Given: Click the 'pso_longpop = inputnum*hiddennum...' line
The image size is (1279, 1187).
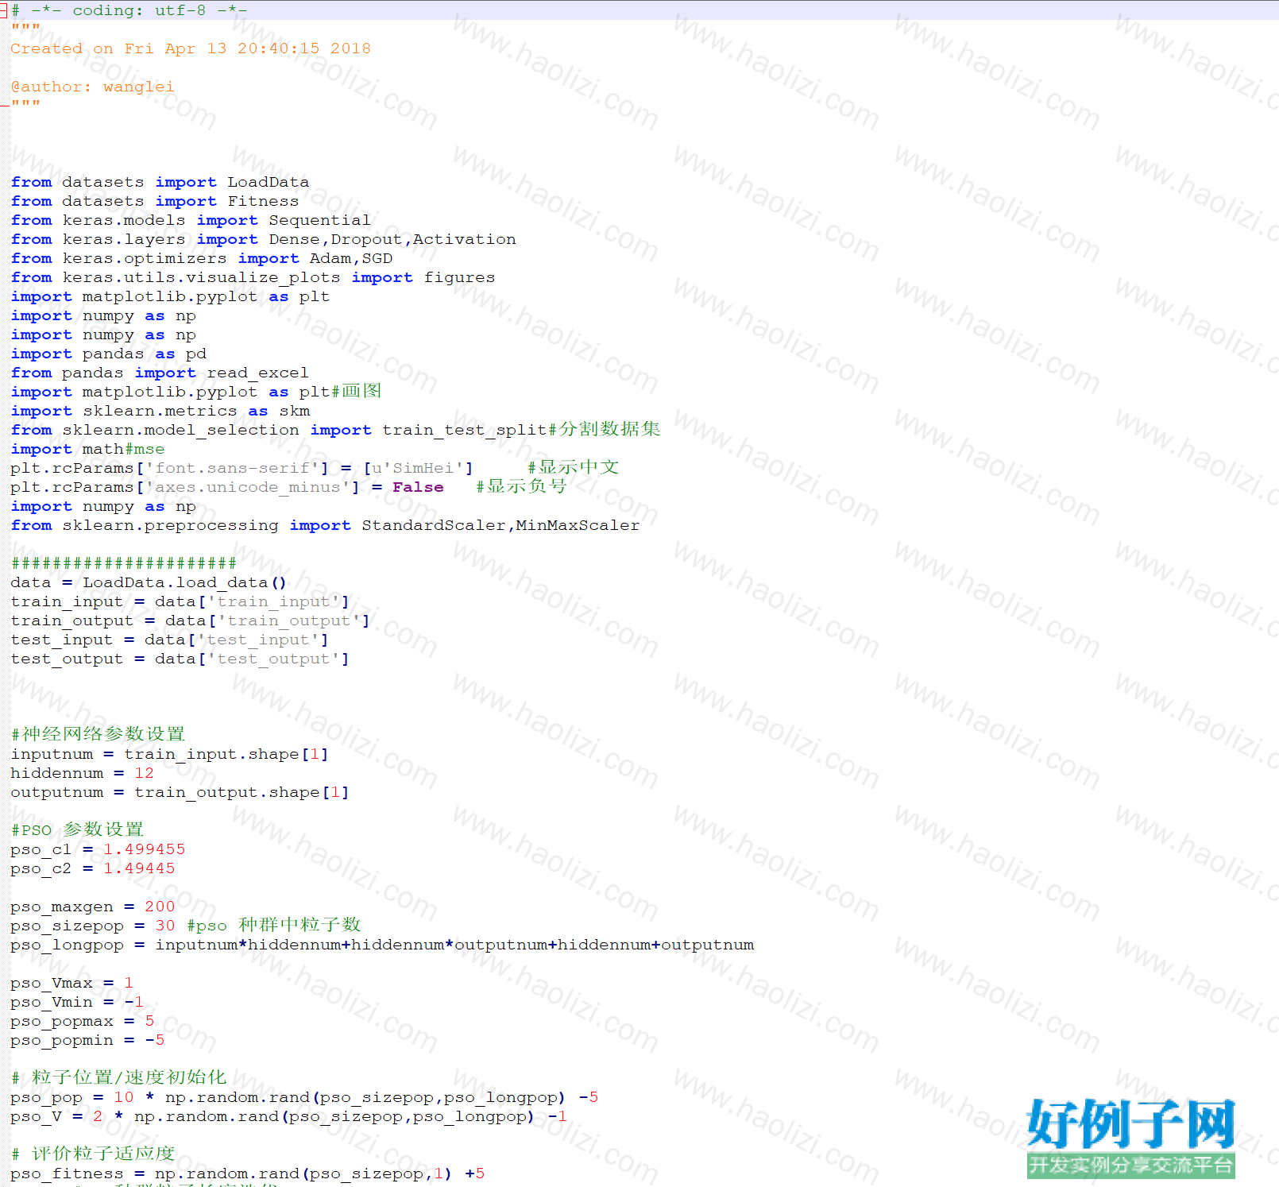Looking at the screenshot, I should pos(382,945).
